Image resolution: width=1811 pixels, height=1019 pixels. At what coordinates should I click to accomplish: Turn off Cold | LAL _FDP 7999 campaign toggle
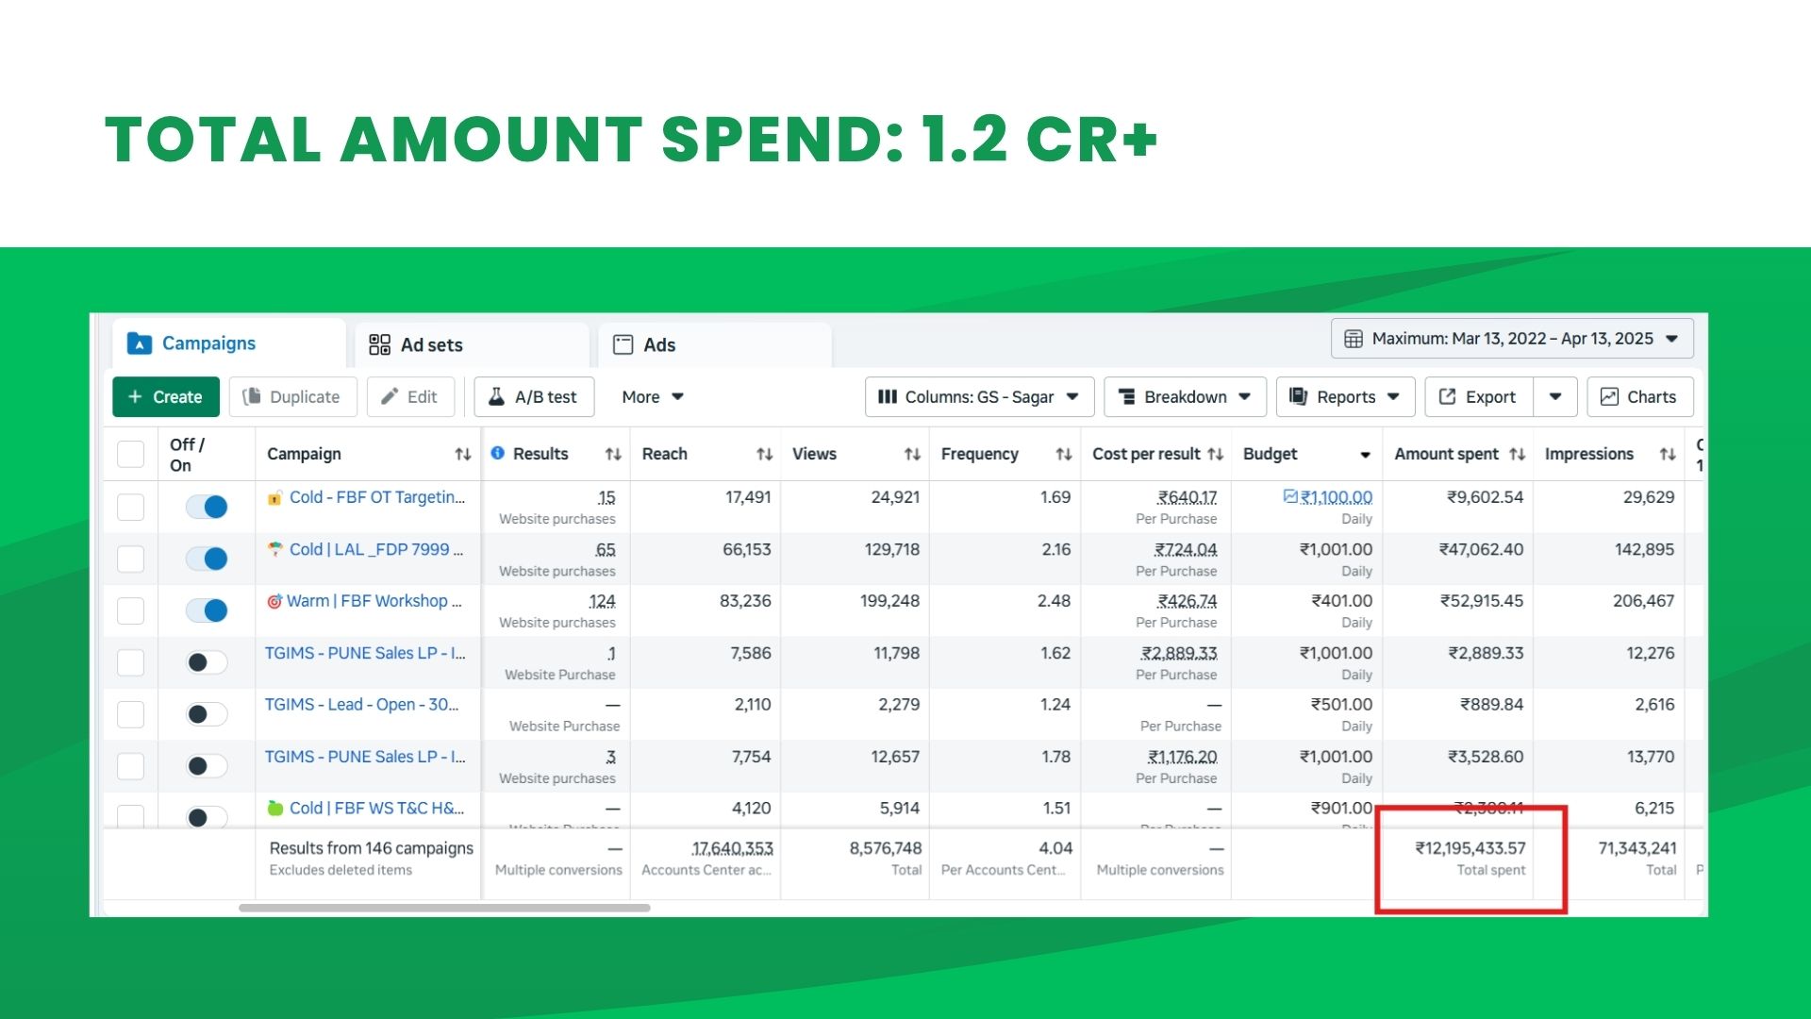(207, 559)
